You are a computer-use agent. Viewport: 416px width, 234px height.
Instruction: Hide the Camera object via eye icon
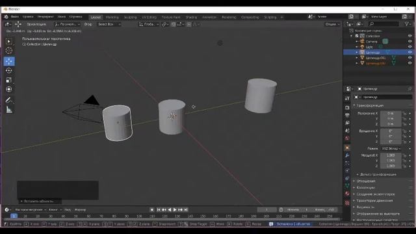click(x=409, y=42)
